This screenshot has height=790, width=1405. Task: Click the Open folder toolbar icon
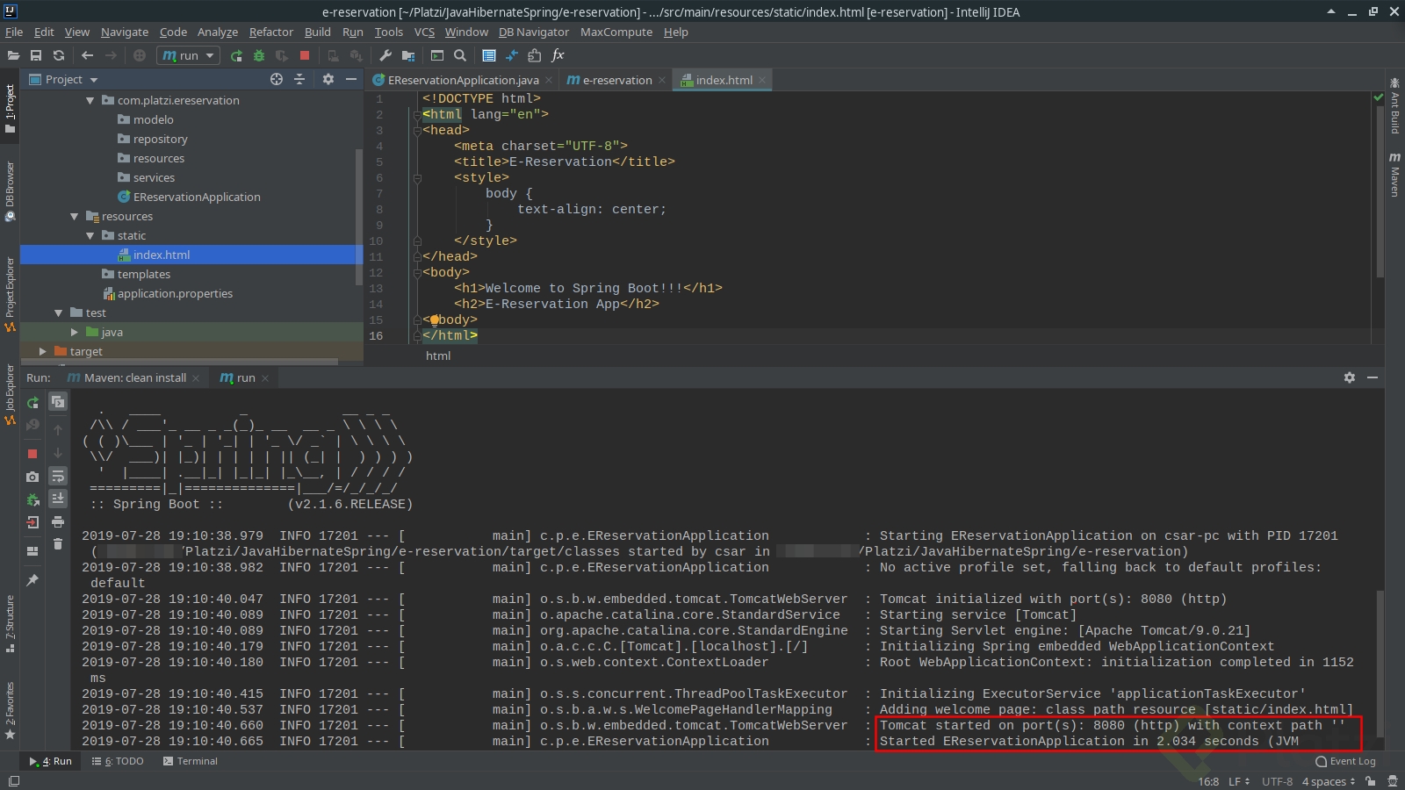pos(13,55)
